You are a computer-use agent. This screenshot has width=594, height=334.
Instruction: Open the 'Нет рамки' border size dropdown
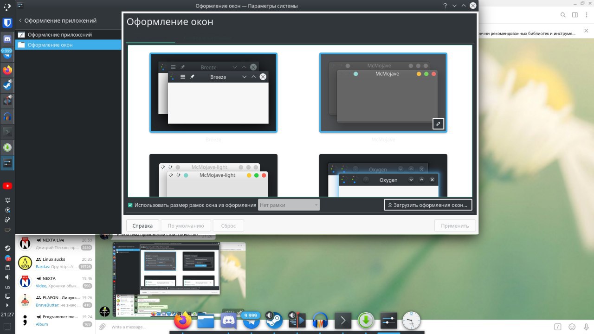click(x=289, y=205)
